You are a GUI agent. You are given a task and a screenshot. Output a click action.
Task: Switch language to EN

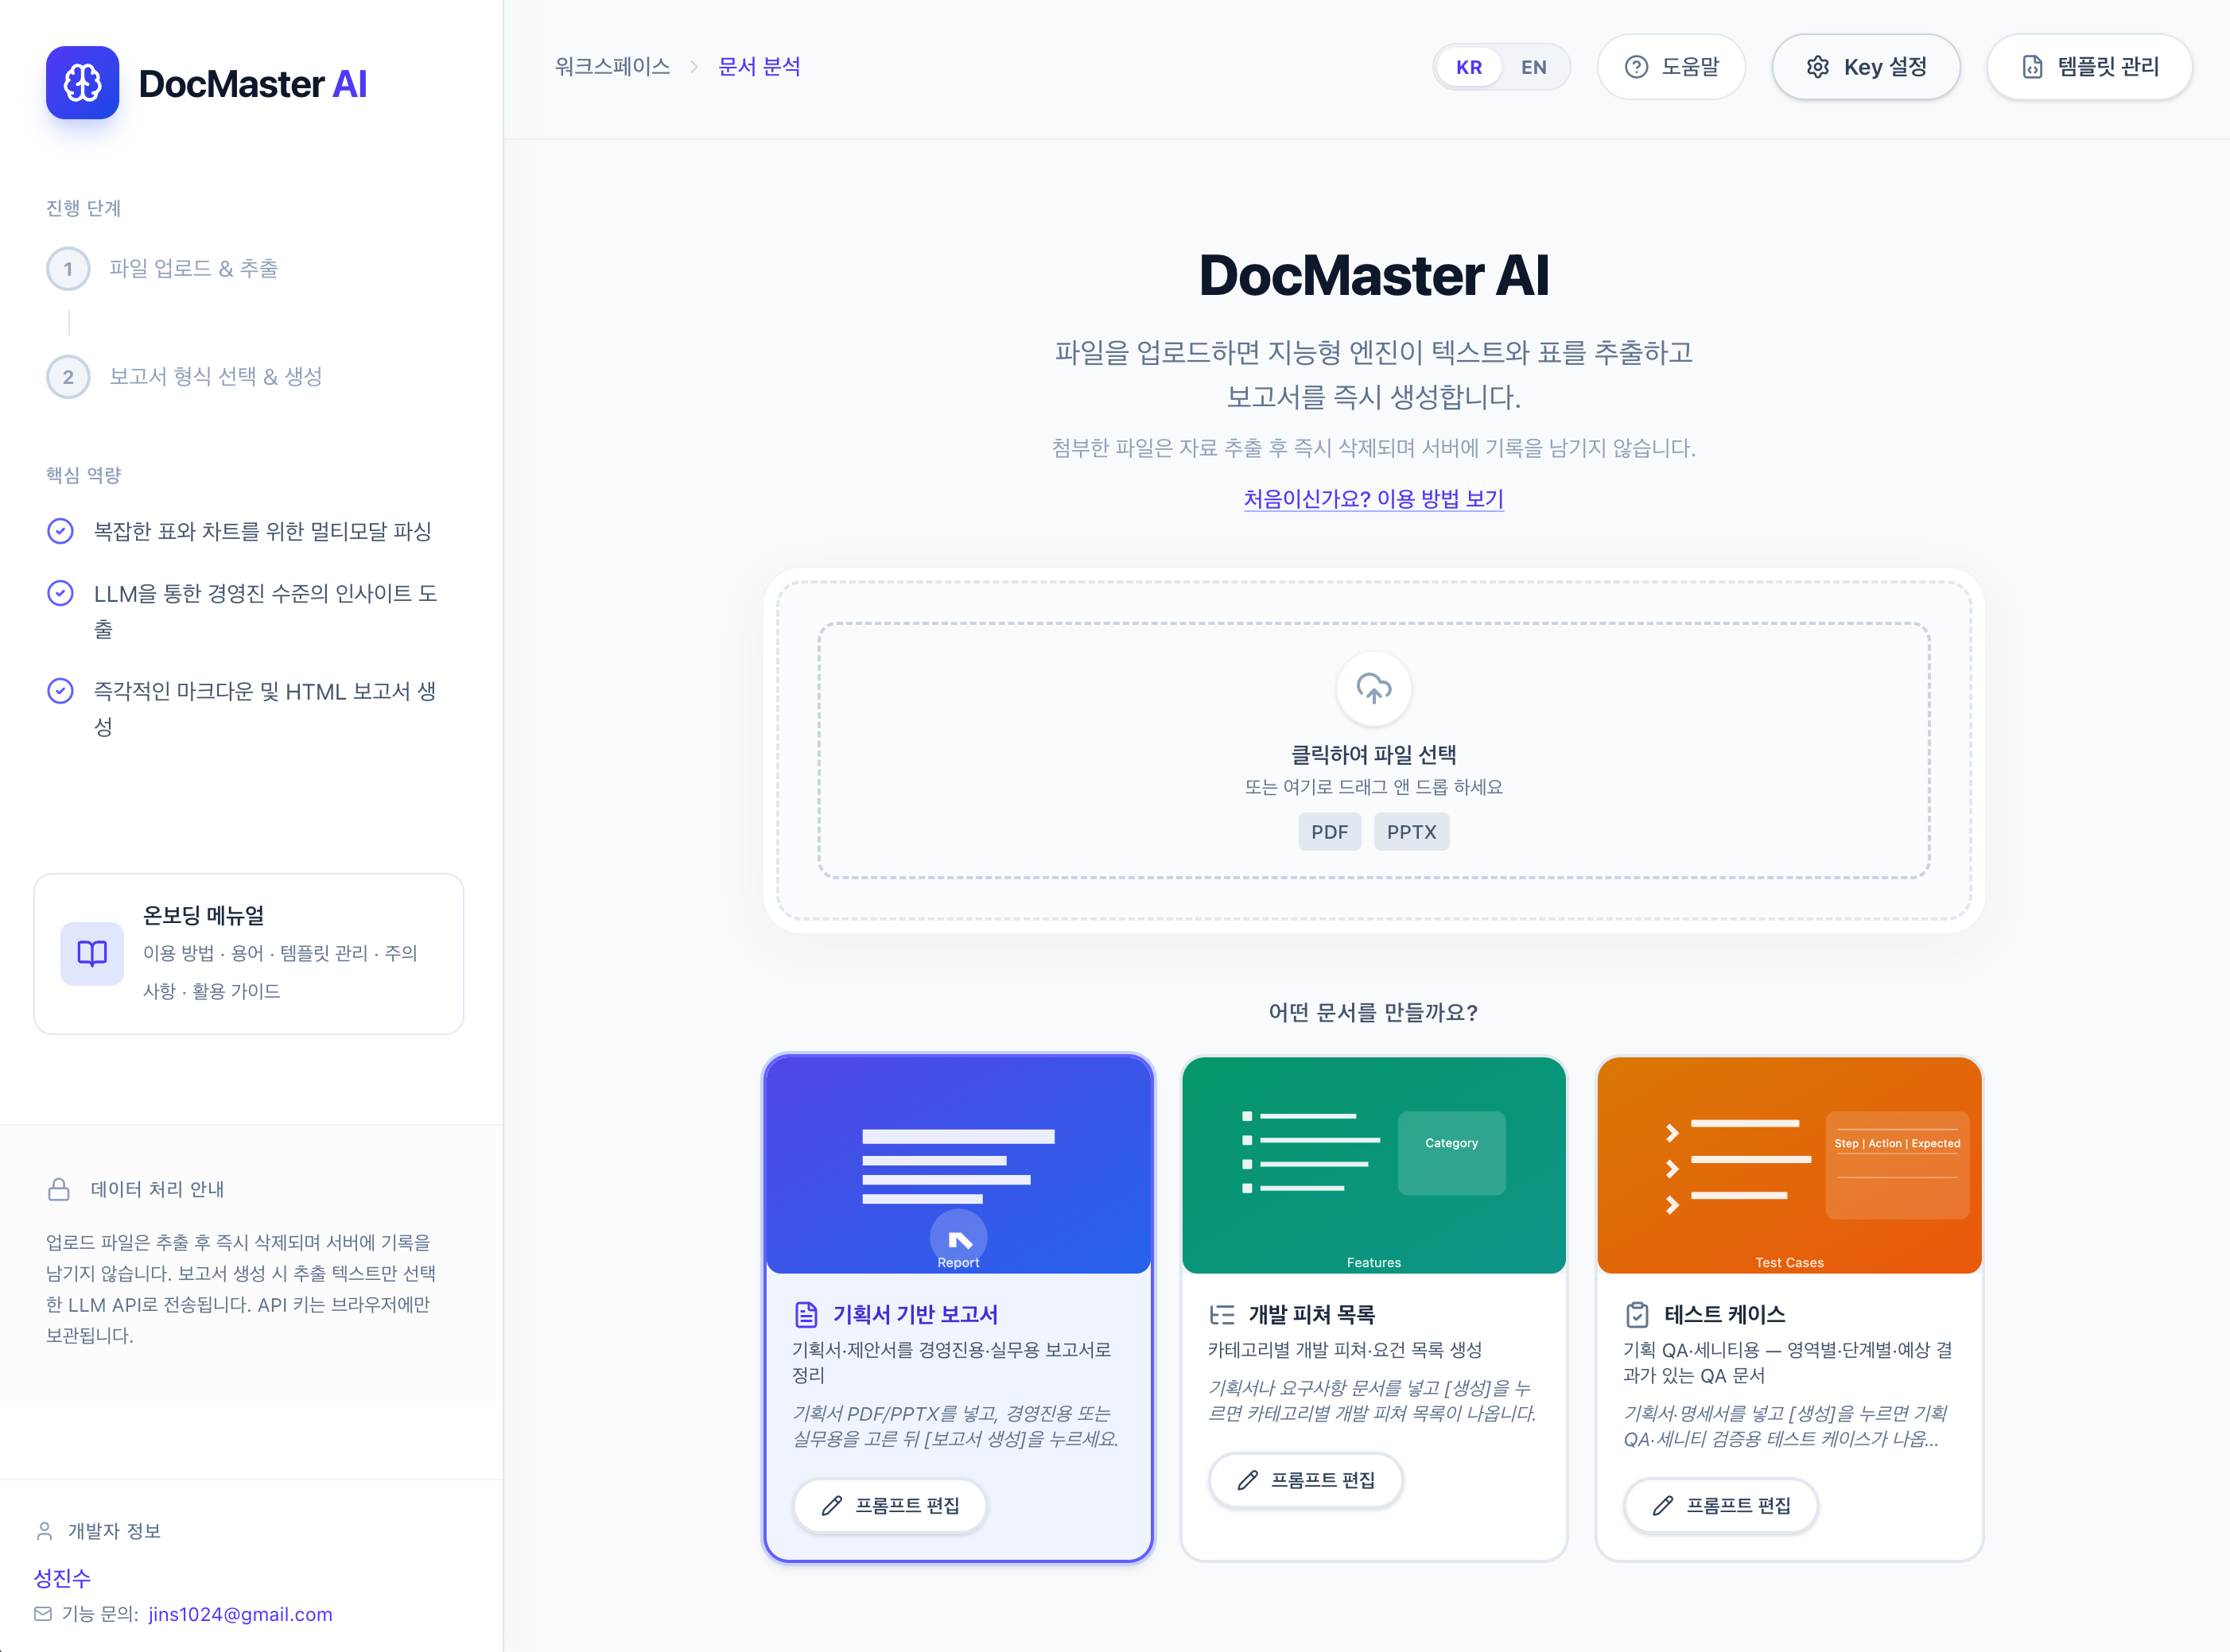click(x=1533, y=67)
